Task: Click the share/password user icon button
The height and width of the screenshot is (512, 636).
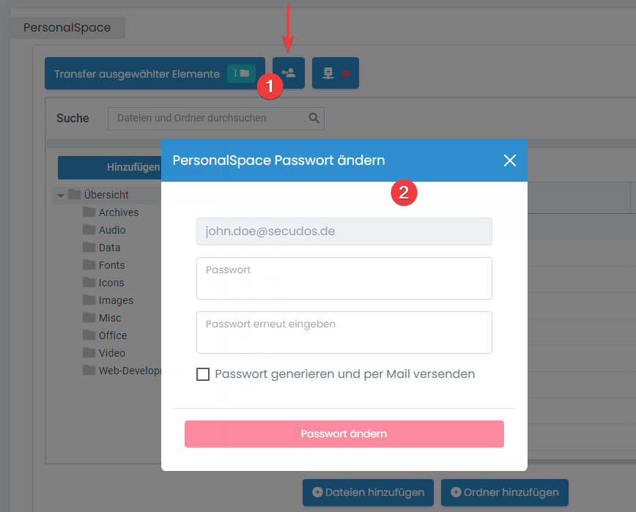Action: (x=289, y=73)
